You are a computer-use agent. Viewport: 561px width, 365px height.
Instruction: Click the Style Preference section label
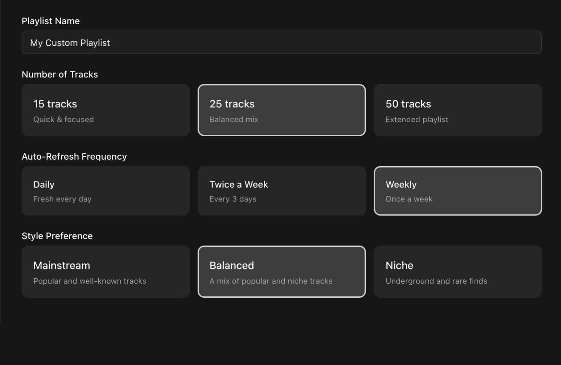coord(57,236)
